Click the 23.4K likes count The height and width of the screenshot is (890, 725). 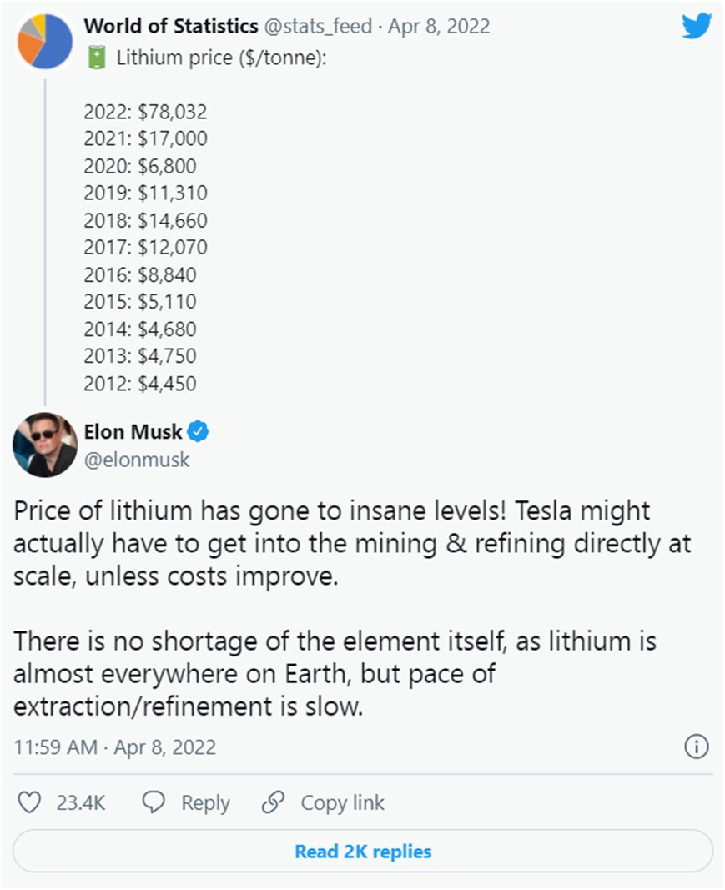[x=80, y=802]
